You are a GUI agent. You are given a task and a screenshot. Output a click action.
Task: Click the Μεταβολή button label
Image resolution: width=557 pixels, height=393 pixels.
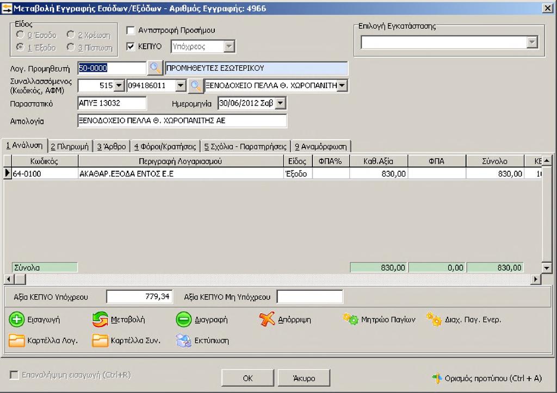point(128,320)
